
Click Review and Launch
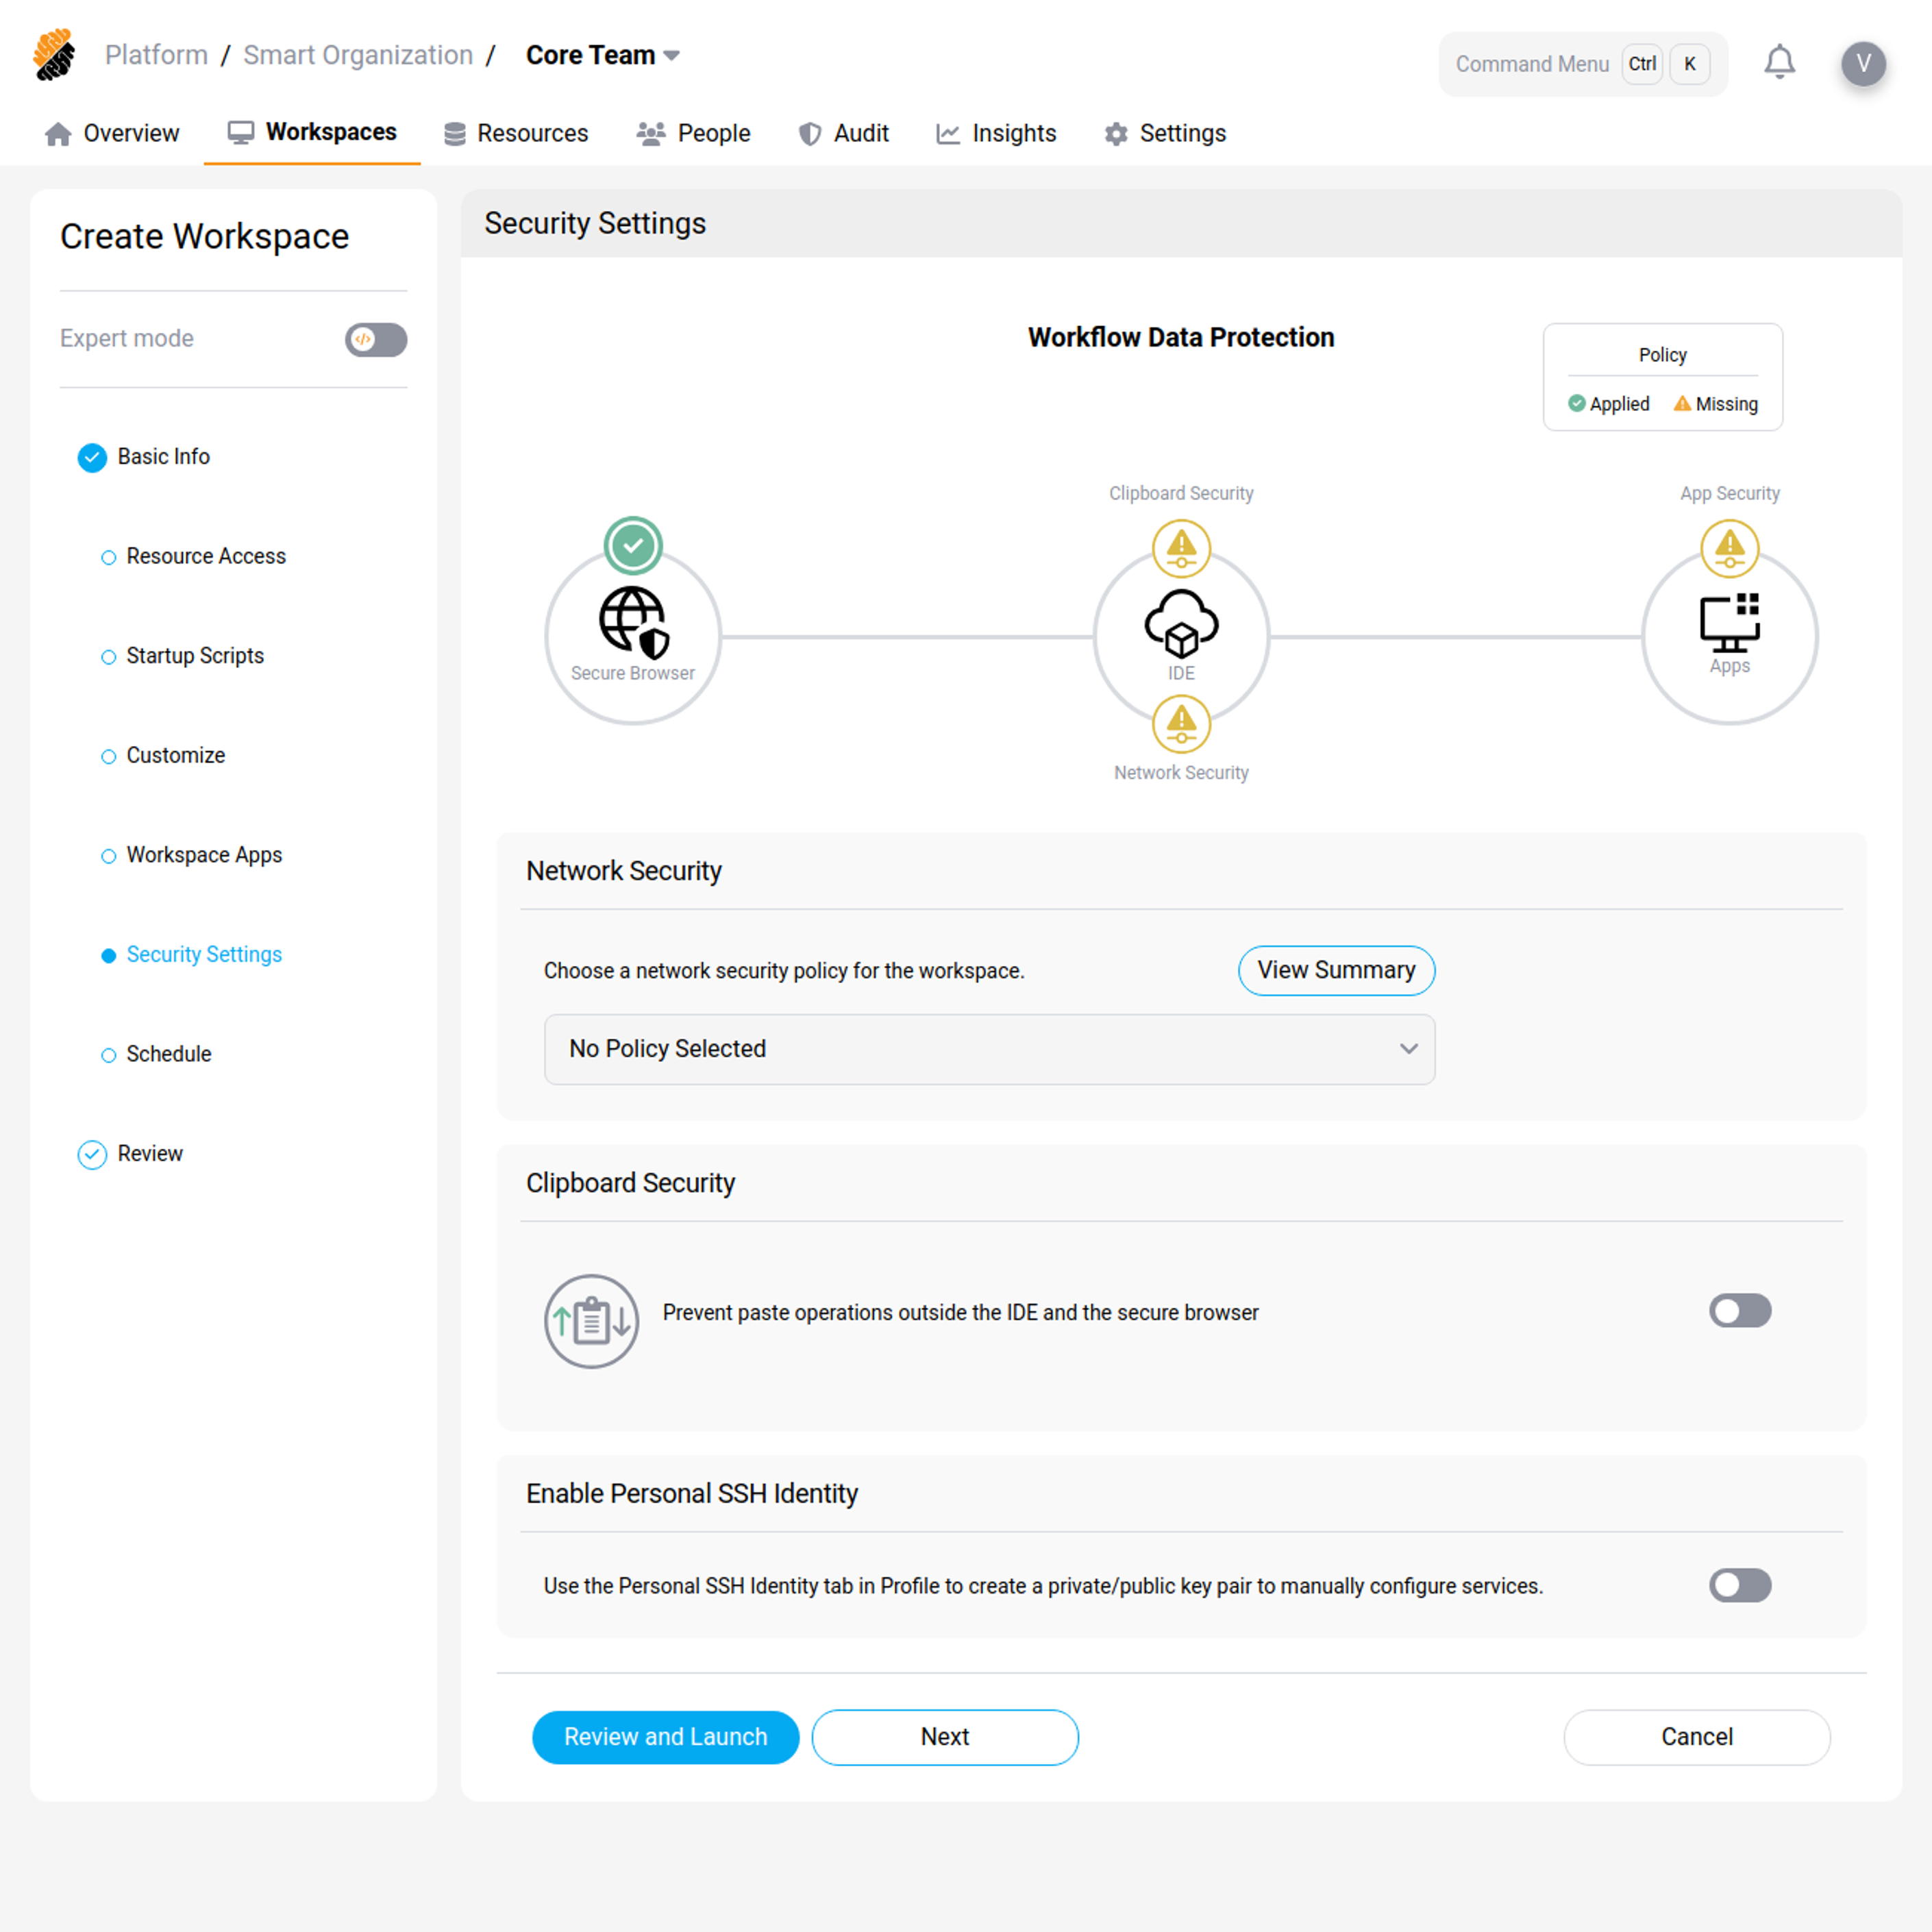click(x=665, y=1737)
